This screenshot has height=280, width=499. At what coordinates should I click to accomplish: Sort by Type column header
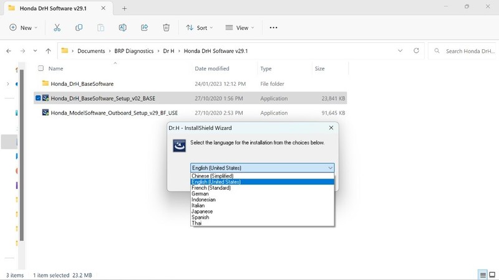266,68
